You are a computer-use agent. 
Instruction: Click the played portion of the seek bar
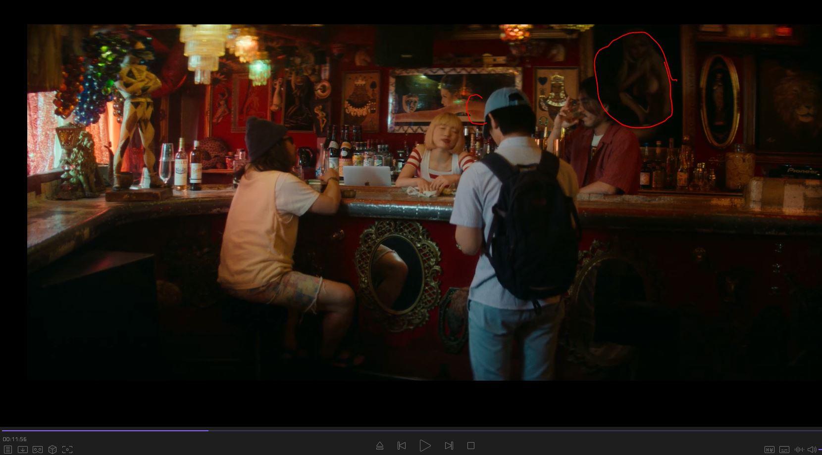(104, 430)
